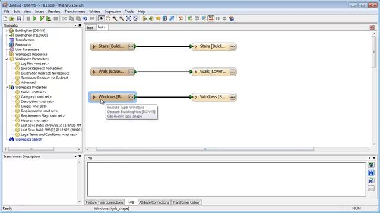Expand attributes of the Stairs reader feature type
The width and height of the screenshot is (380, 213).
(x=94, y=47)
